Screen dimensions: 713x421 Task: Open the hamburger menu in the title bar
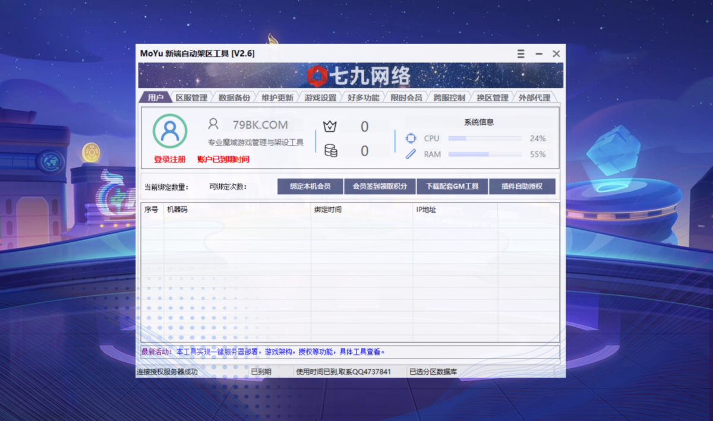pyautogui.click(x=520, y=53)
